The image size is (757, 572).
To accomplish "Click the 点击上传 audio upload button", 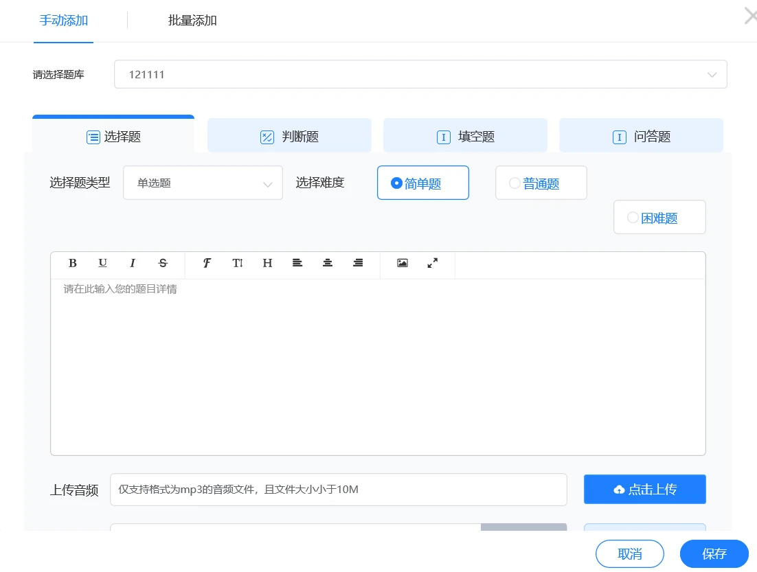I will [644, 490].
